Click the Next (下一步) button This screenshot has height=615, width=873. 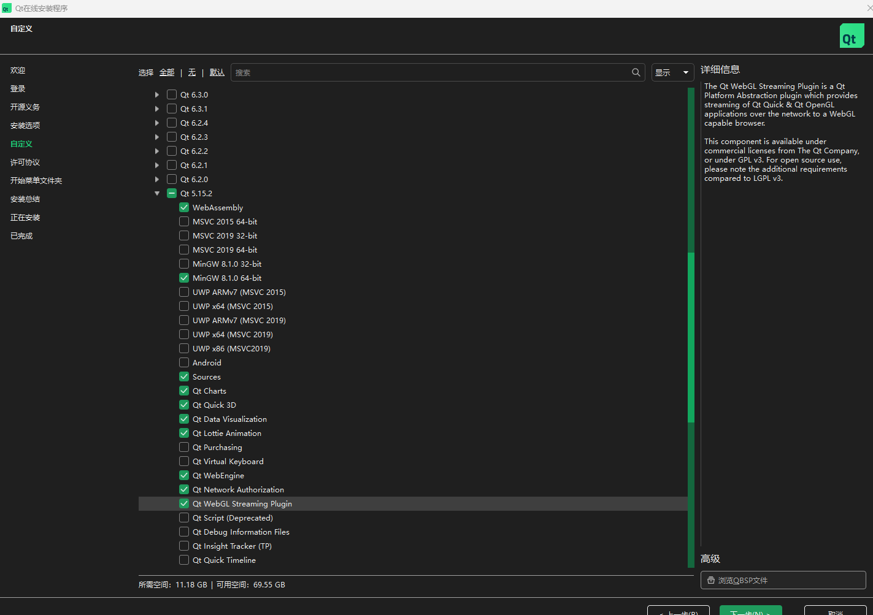pos(751,611)
